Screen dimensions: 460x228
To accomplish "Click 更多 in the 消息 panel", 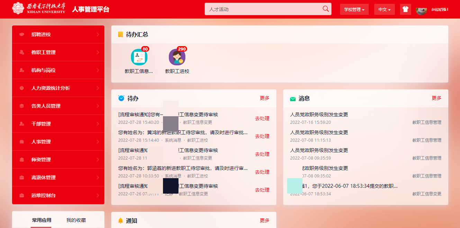I will [x=436, y=98].
